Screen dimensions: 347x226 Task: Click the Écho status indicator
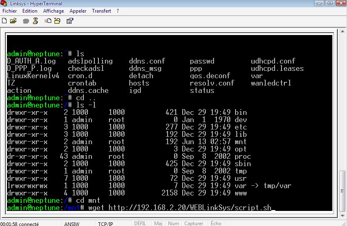216,223
